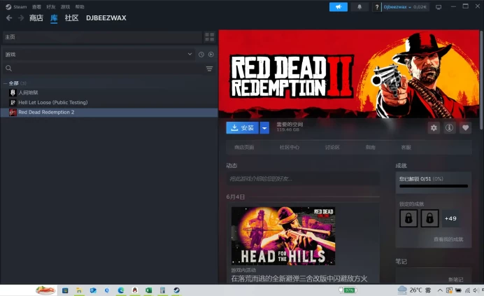Click second locked achievement icon
The width and height of the screenshot is (484, 296).
point(429,218)
